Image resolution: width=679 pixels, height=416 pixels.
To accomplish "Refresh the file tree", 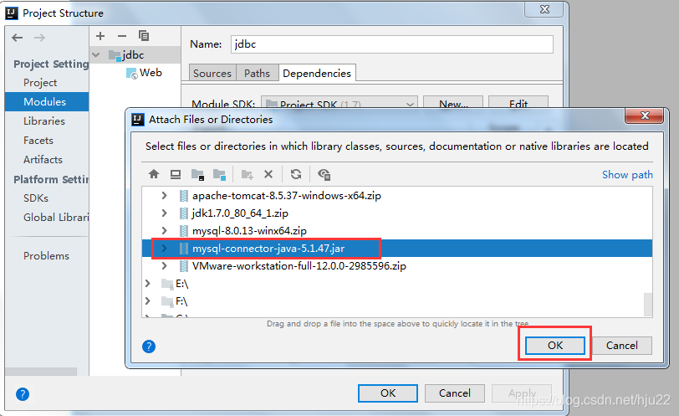I will [296, 174].
